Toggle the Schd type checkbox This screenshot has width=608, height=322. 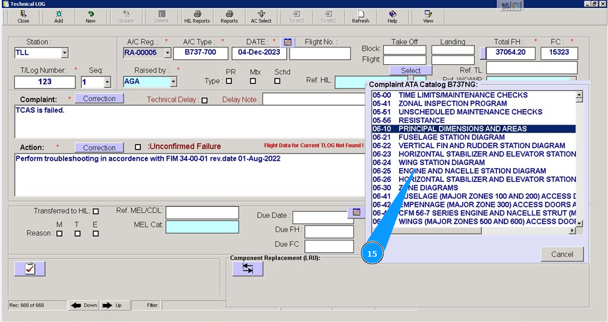pyautogui.click(x=277, y=81)
